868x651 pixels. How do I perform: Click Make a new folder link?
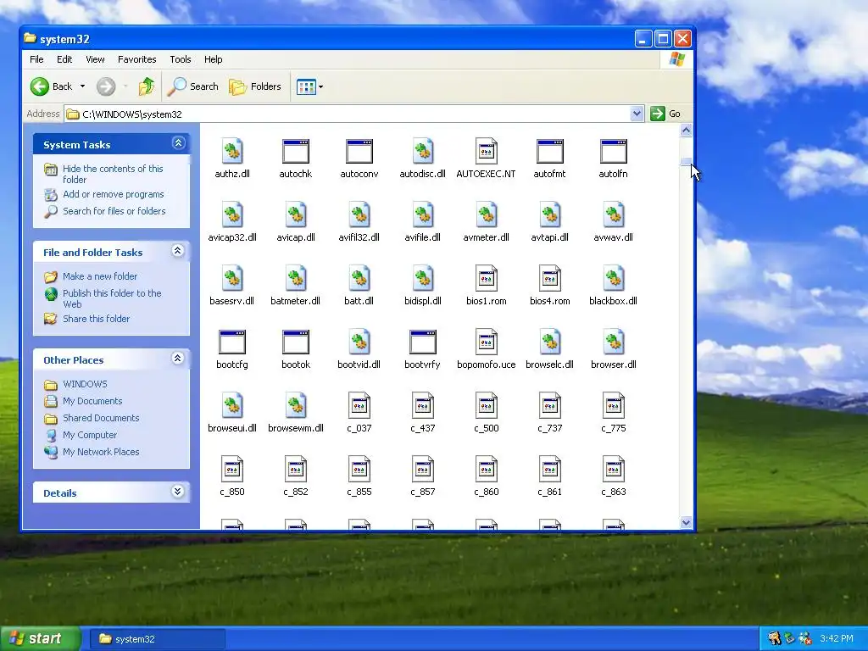(100, 276)
